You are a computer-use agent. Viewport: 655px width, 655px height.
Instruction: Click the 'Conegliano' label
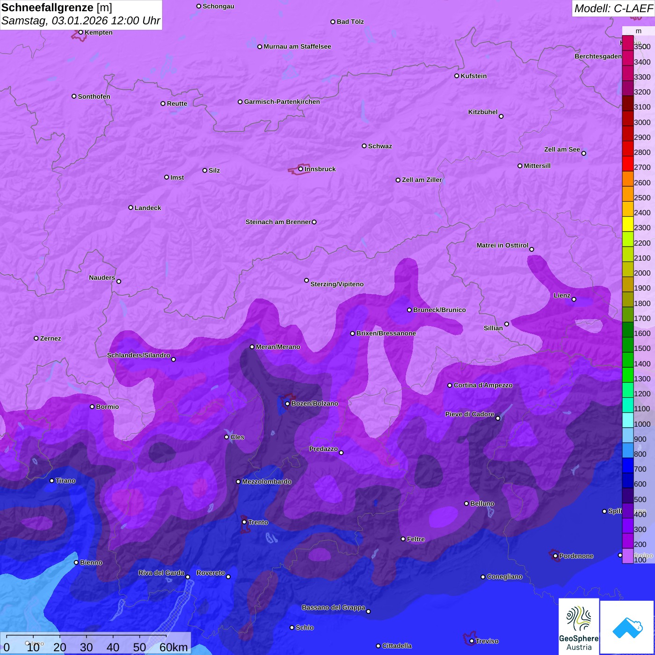click(504, 576)
